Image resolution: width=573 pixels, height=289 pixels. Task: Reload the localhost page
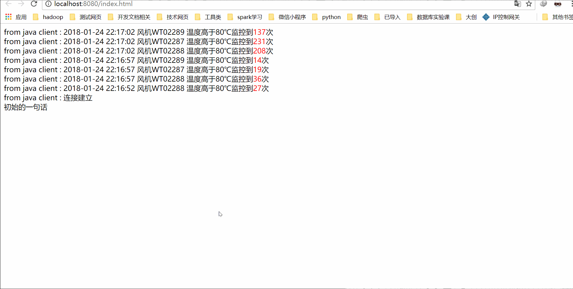[34, 4]
